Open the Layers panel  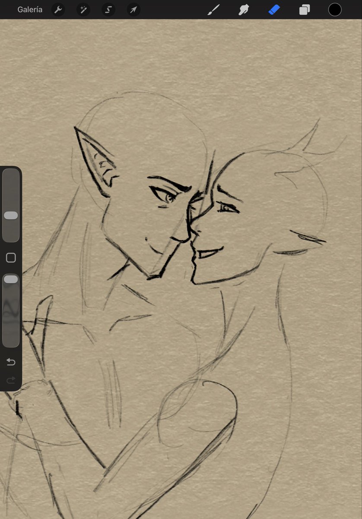click(305, 10)
